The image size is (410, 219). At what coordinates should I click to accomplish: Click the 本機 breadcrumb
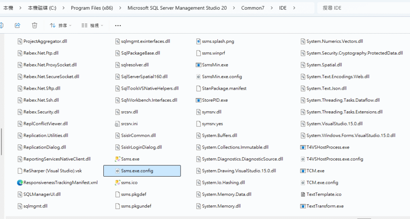pyautogui.click(x=8, y=8)
